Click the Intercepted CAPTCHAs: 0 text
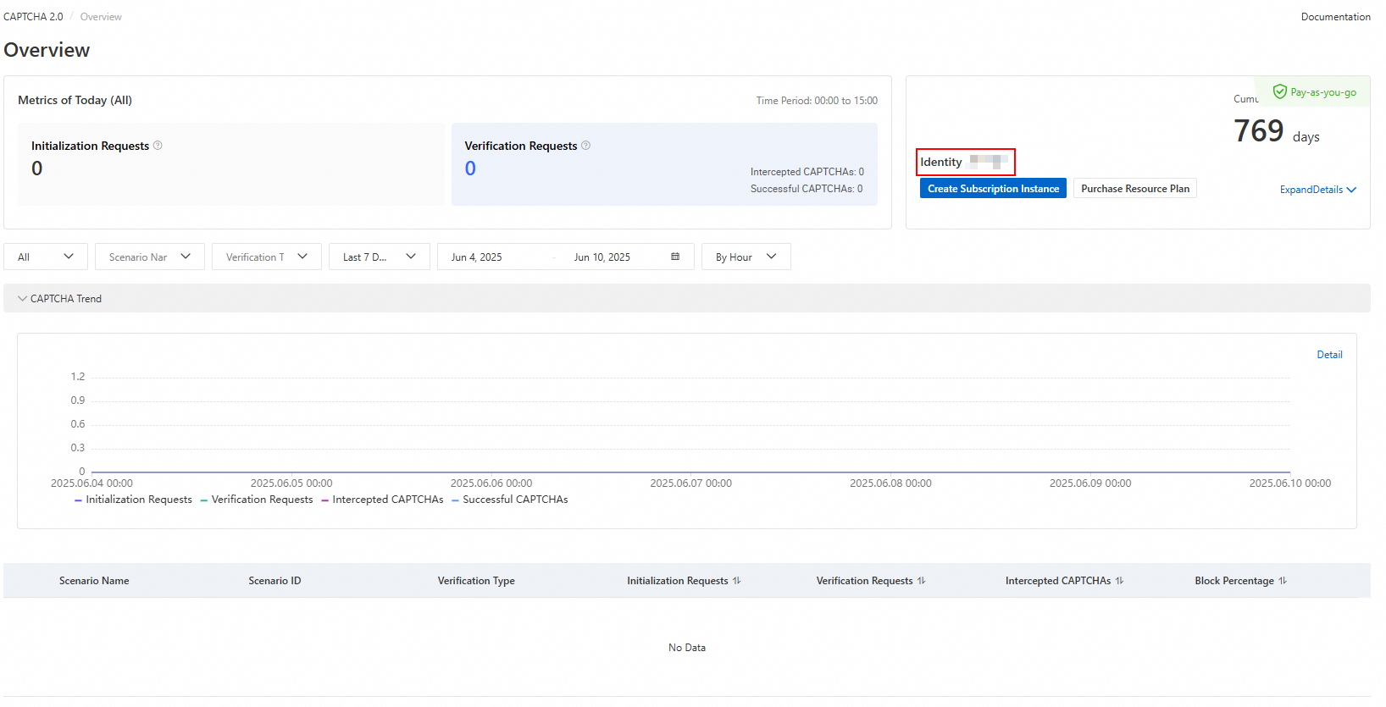 [x=807, y=172]
